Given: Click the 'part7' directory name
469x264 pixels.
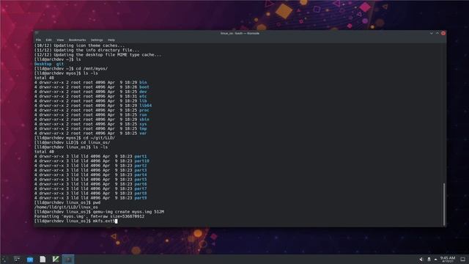Looking at the screenshot, I should [x=141, y=189].
